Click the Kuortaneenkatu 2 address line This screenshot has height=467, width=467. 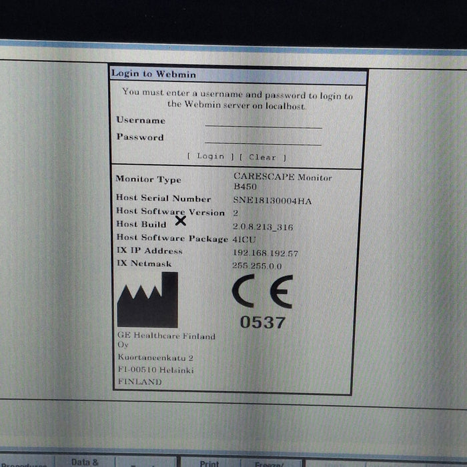tap(155, 358)
